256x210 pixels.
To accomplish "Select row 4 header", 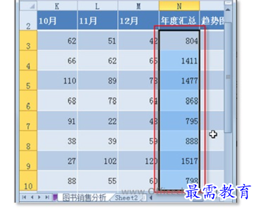I will coord(28,60).
